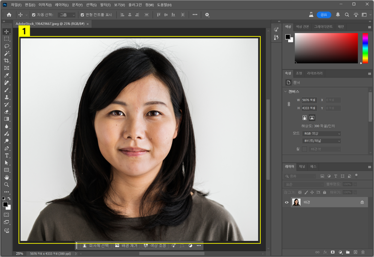Open the notifications bell icon

click(338, 15)
